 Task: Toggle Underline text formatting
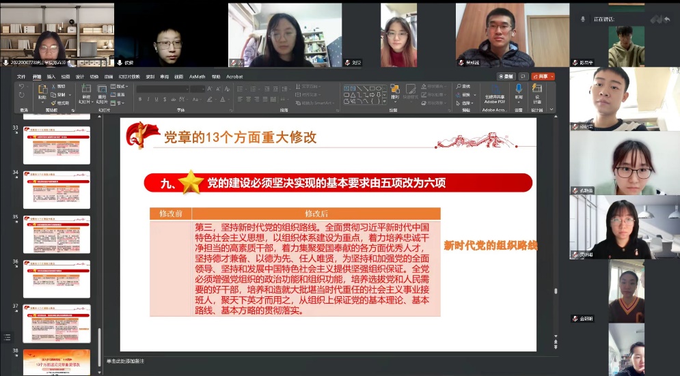pyautogui.click(x=157, y=99)
